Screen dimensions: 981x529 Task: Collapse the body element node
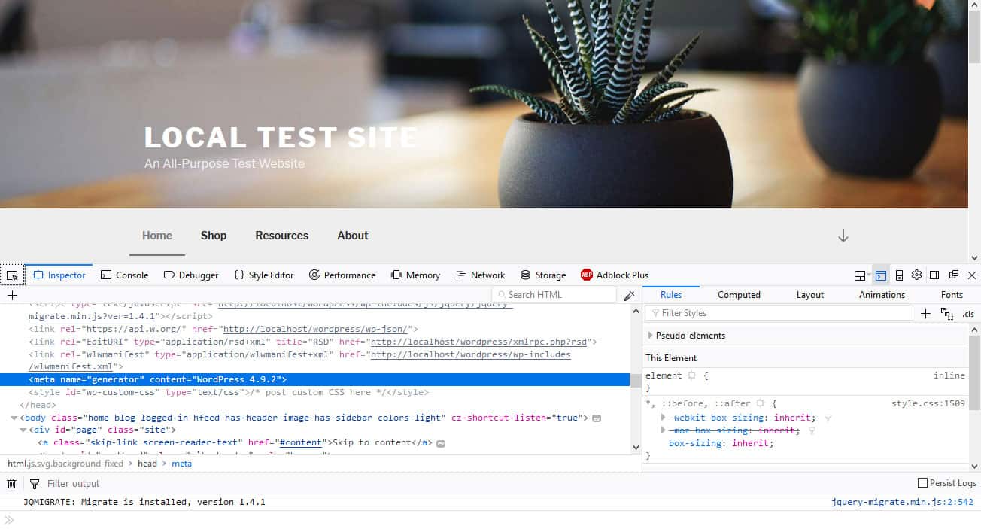click(x=14, y=418)
